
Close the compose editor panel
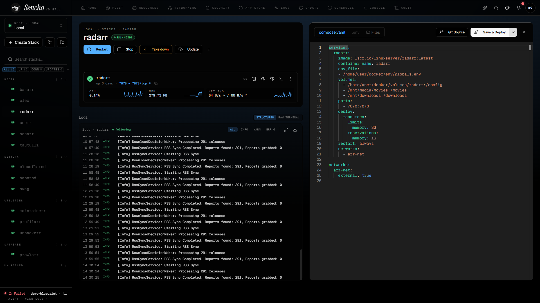point(524,32)
